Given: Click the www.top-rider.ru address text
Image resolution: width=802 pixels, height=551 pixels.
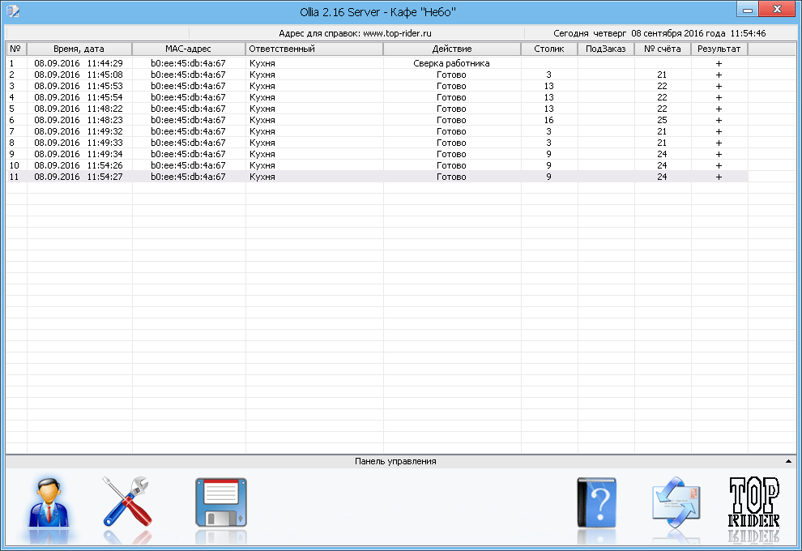Looking at the screenshot, I should [397, 33].
